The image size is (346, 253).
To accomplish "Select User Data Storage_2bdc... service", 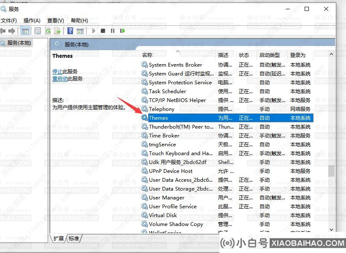I will pyautogui.click(x=227, y=189).
